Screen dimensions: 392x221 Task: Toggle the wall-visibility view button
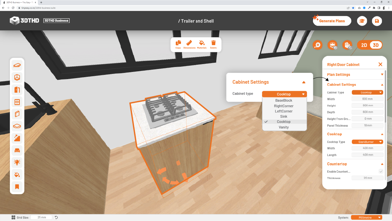point(347,45)
